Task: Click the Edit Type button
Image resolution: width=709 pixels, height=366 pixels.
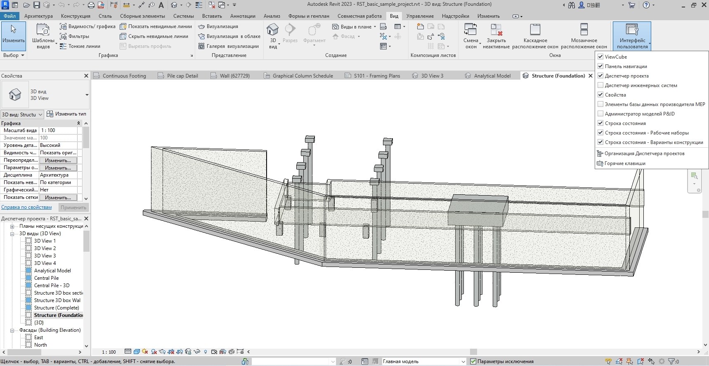Action: [66, 114]
